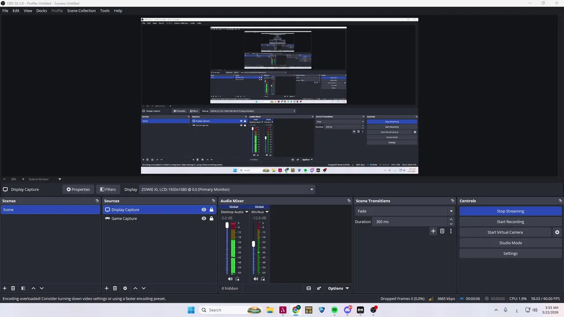
Task: Open source Properties button above docks
Action: [78, 189]
